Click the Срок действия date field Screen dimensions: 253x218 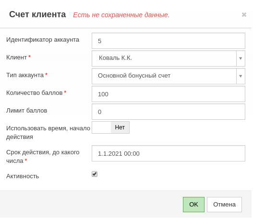click(169, 153)
